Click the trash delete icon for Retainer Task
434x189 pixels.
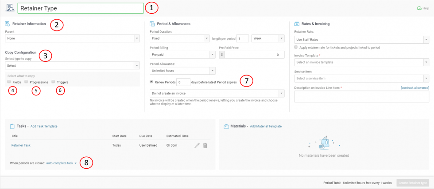(x=205, y=145)
